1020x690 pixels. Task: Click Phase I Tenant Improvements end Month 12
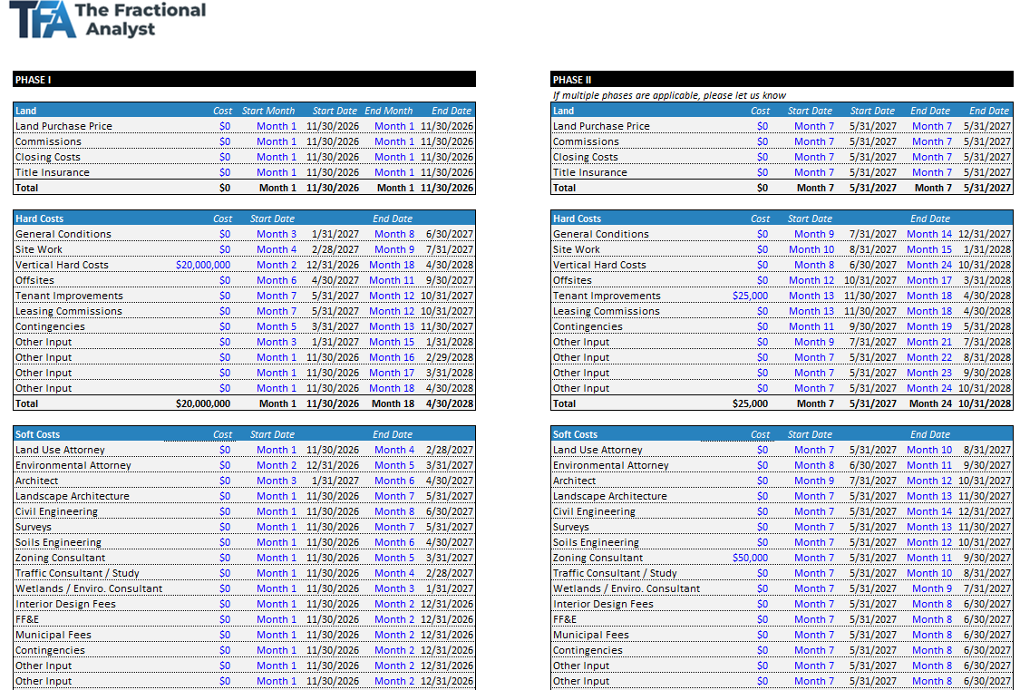(392, 296)
